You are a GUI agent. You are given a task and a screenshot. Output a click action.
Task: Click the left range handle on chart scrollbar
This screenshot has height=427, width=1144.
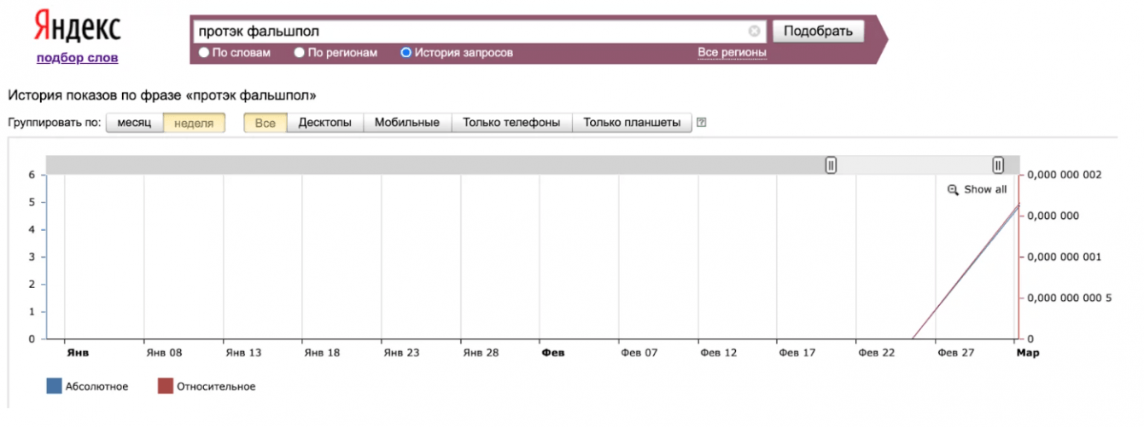coord(831,165)
